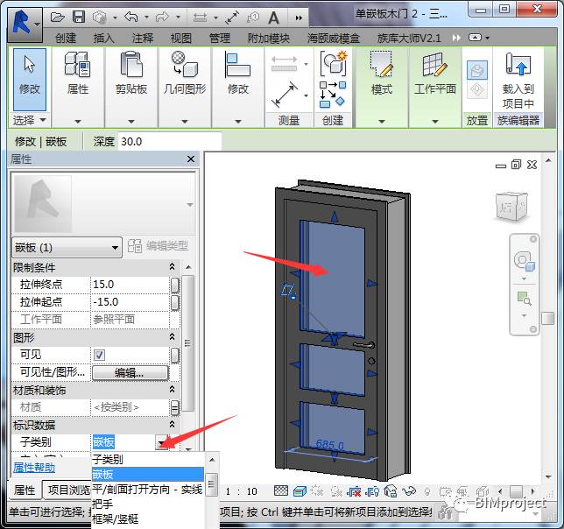The image size is (564, 529).
Task: Toggle the 可见 visible checkbox
Action: 99,356
